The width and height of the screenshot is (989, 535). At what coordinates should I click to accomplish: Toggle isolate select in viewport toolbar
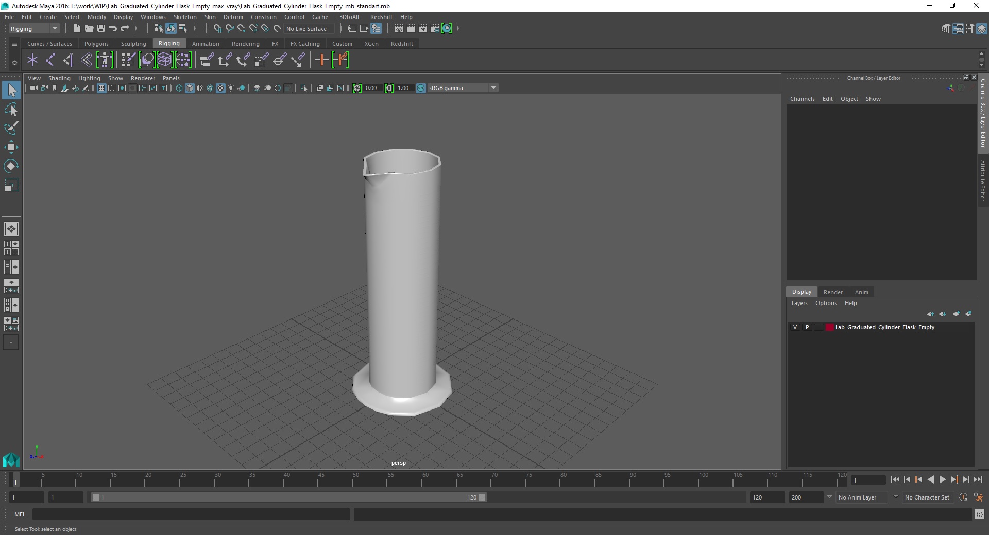click(304, 88)
